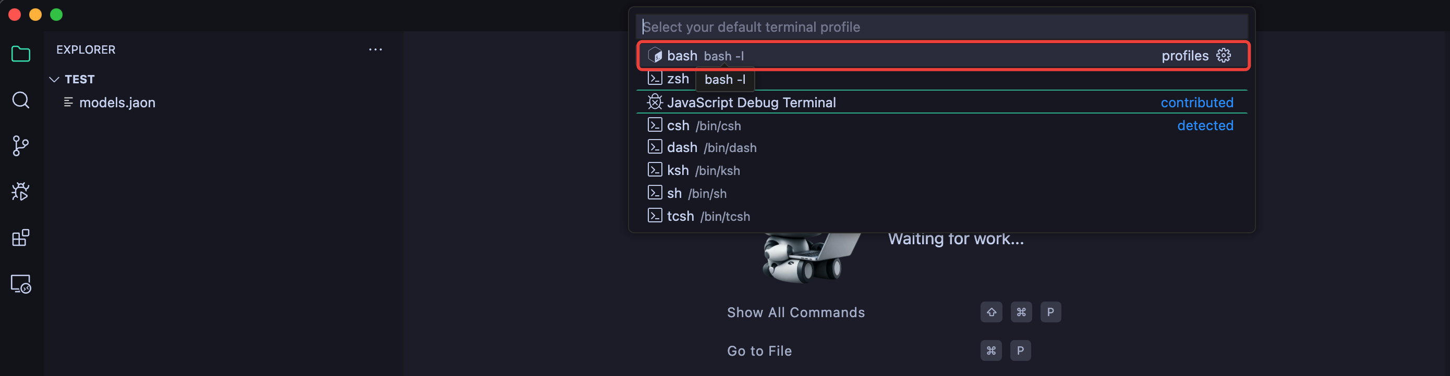
Task: Open the Remote Explorer view
Action: point(21,284)
